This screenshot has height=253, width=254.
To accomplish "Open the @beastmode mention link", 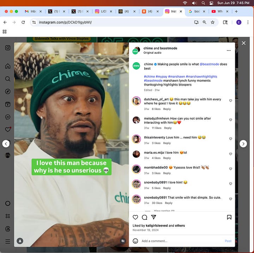I will click(209, 64).
